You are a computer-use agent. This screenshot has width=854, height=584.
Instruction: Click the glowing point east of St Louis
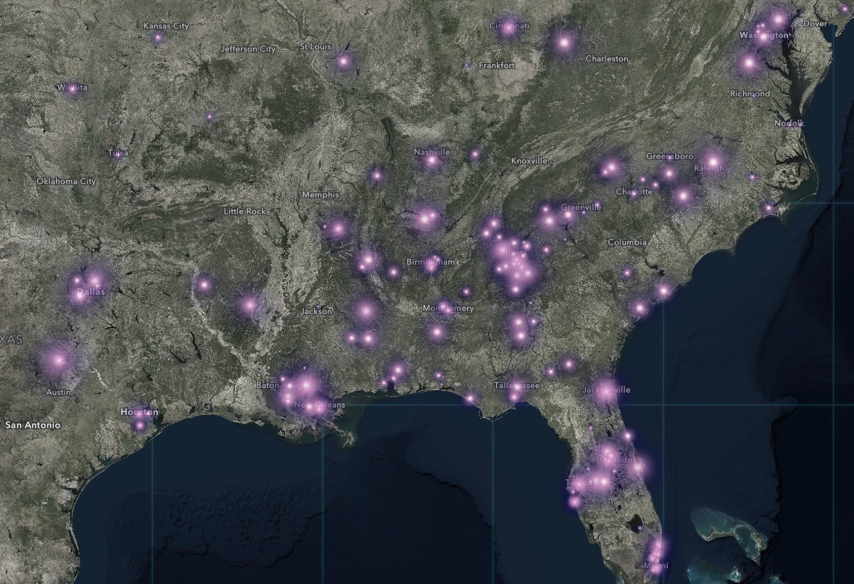click(x=343, y=61)
